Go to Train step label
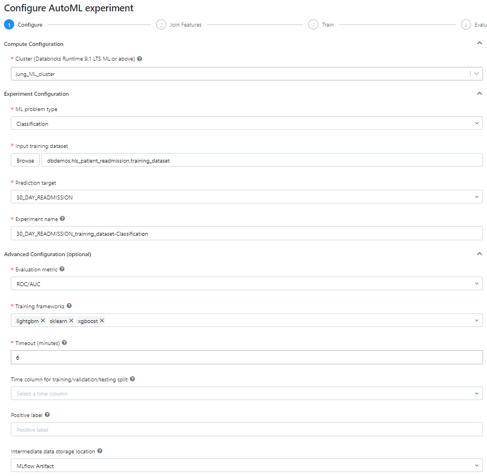 click(328, 25)
